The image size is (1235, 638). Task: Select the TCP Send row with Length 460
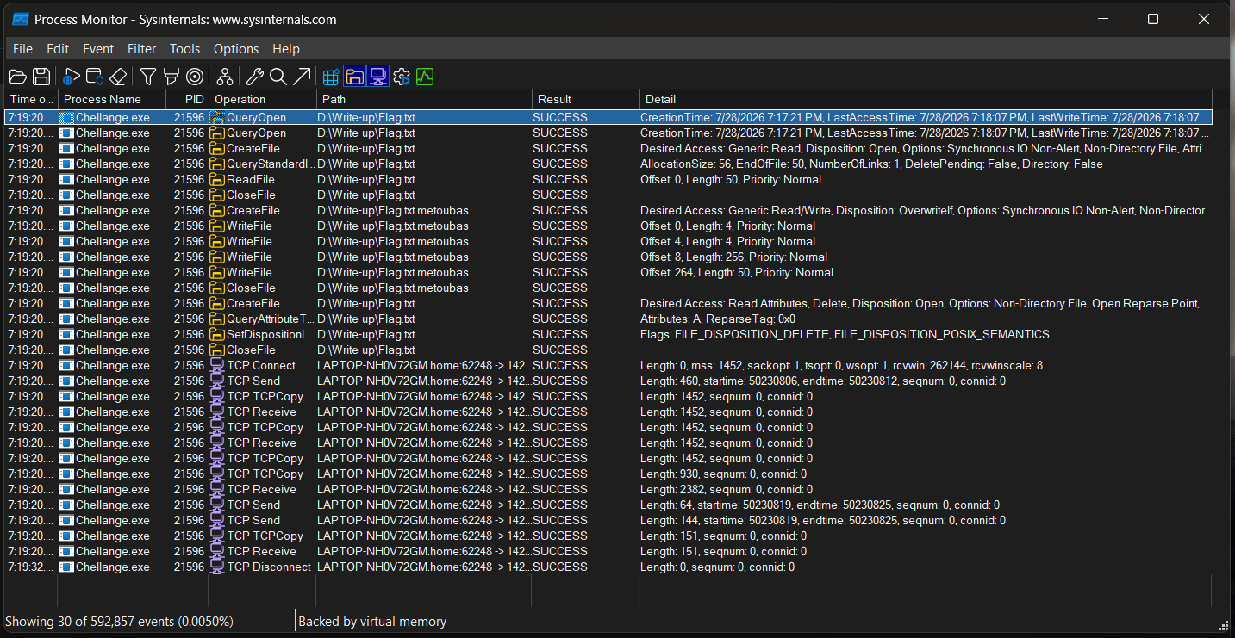[608, 381]
